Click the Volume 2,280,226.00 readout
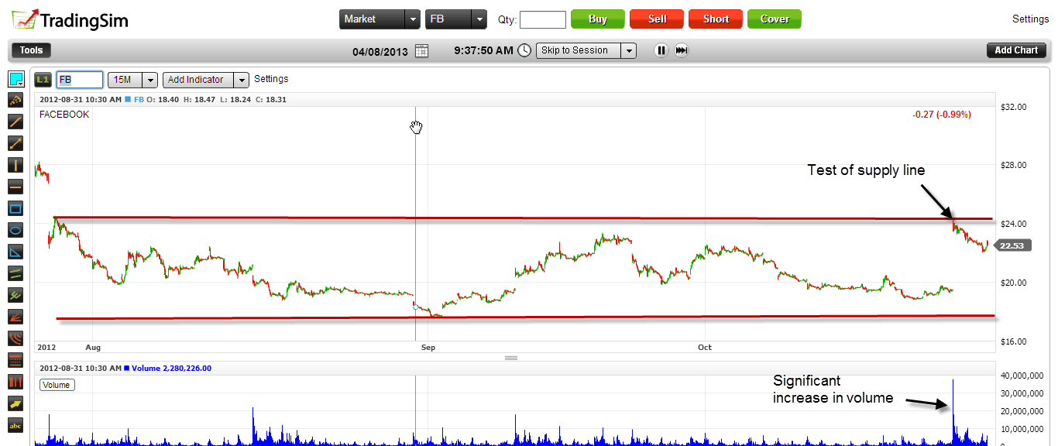The width and height of the screenshot is (1058, 446). (x=170, y=369)
